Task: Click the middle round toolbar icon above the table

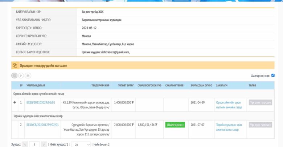Action: (x=21, y=76)
